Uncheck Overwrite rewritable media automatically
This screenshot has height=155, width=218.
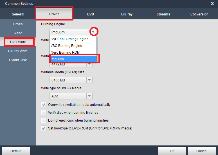[44, 104]
